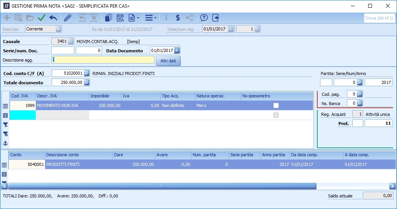
Task: Click the Altri dati button
Action: pyautogui.click(x=168, y=61)
